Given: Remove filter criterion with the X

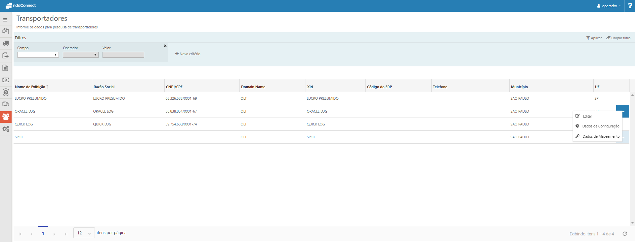Looking at the screenshot, I should [x=165, y=46].
